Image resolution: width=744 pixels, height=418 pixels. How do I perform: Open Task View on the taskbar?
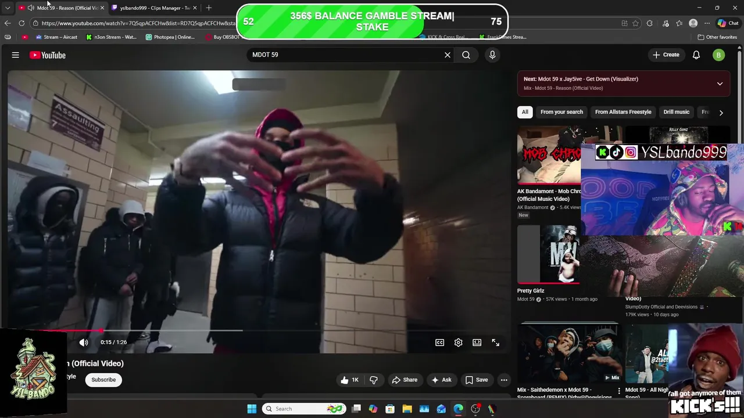click(x=356, y=409)
